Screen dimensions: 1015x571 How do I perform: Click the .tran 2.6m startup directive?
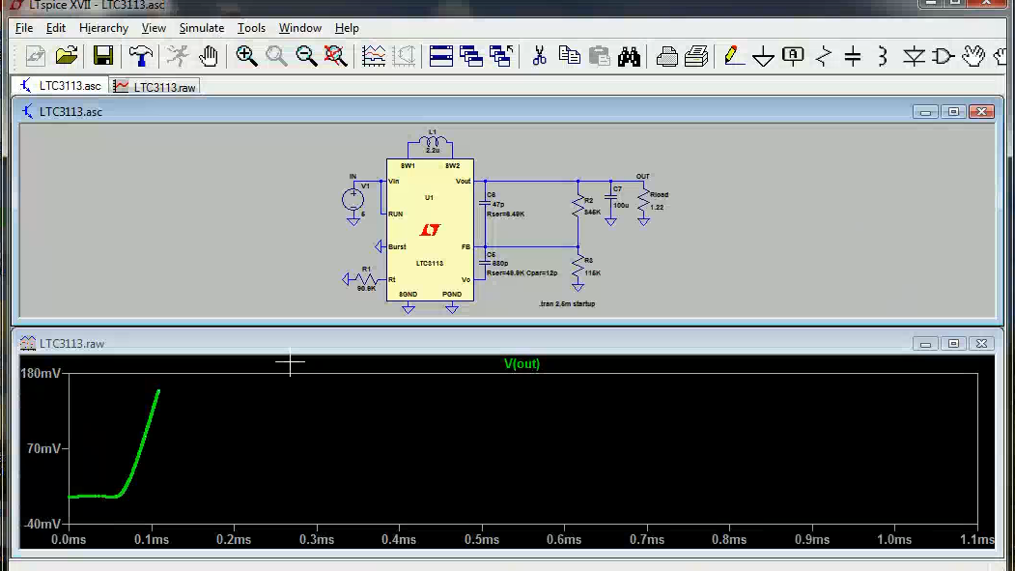coord(567,303)
